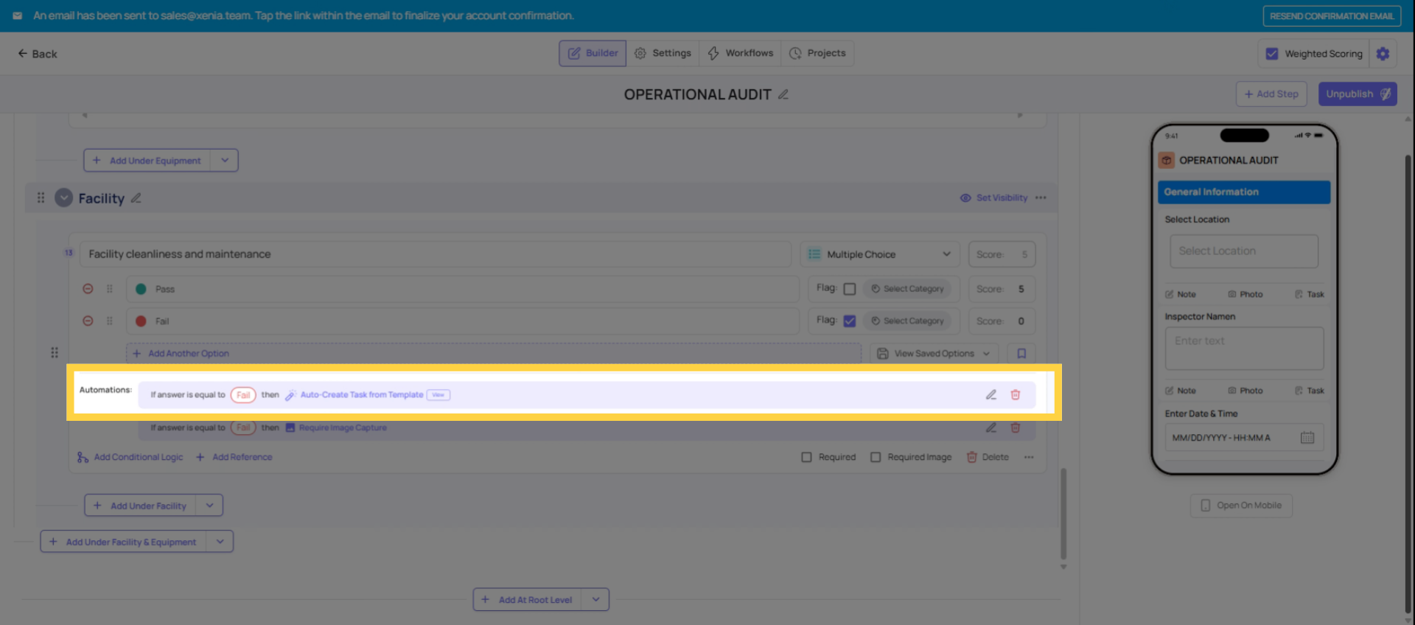Click Select Location field in preview
The image size is (1415, 625).
(x=1244, y=251)
